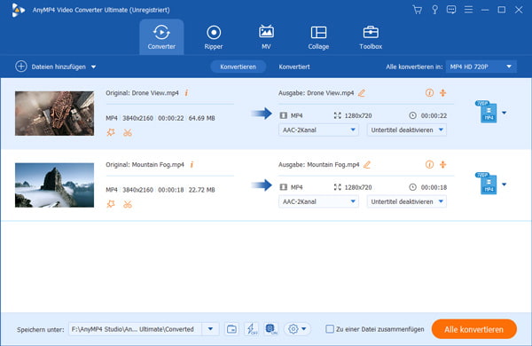Click the 720P MP4 format icon for Mountain Fog
Screen dimensions: 532x346
pyautogui.click(x=487, y=184)
